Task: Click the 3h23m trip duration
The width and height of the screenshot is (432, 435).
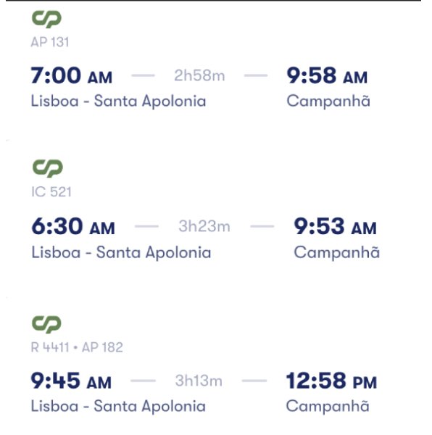Action: (204, 226)
